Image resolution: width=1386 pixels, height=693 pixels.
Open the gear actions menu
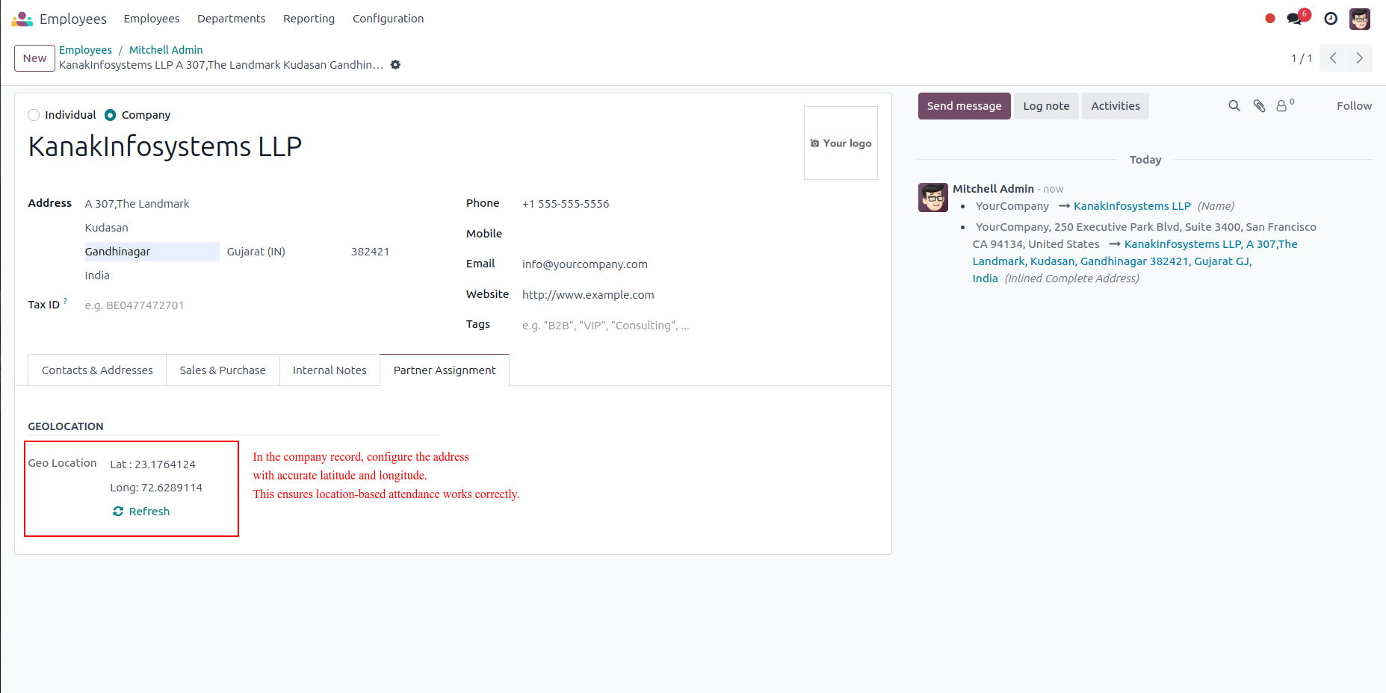coord(395,65)
